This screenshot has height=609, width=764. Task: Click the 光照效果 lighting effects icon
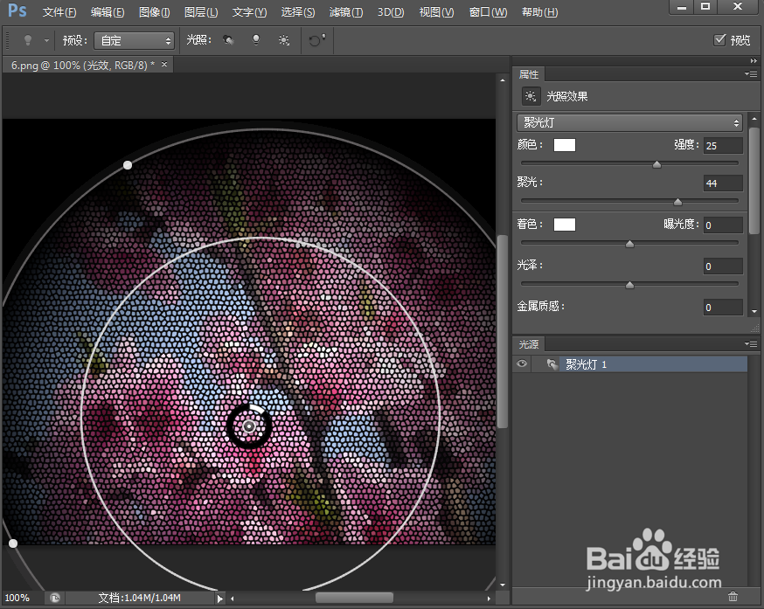click(531, 96)
